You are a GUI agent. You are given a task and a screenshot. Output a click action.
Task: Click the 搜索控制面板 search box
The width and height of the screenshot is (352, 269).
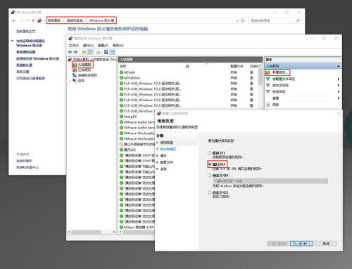pyautogui.click(x=275, y=21)
